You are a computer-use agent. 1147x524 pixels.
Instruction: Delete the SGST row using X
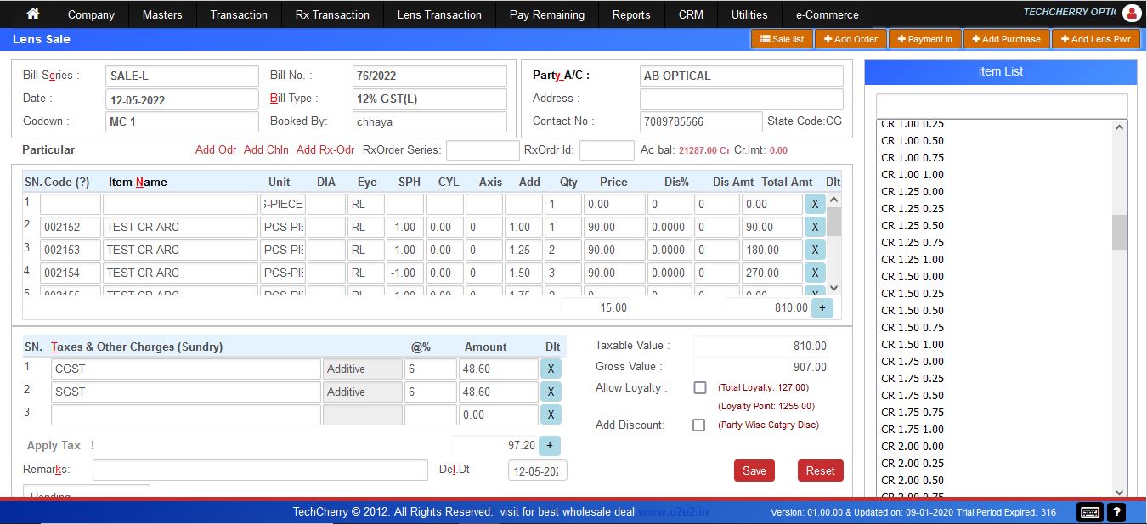[551, 392]
